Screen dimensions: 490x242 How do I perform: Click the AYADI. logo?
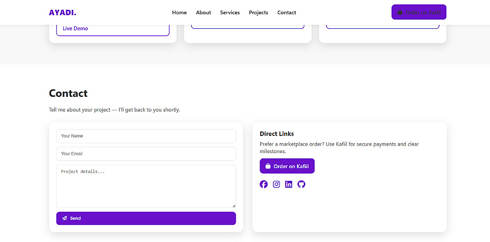click(x=63, y=13)
